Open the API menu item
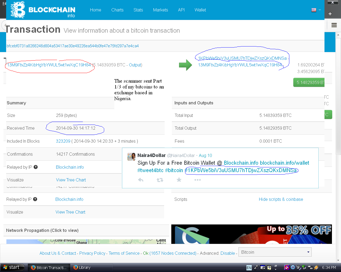 [x=181, y=10]
